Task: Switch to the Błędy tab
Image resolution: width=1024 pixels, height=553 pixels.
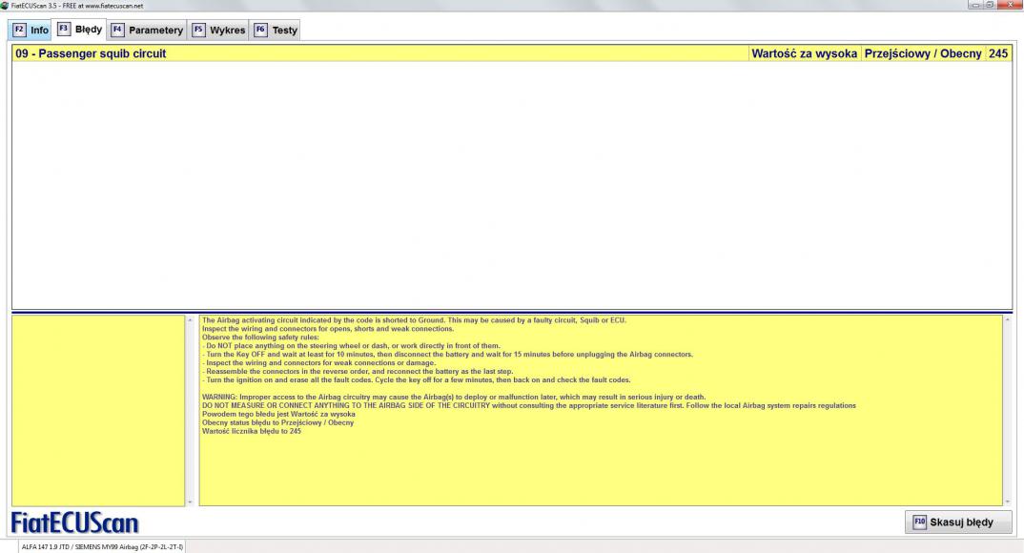Action: click(80, 29)
